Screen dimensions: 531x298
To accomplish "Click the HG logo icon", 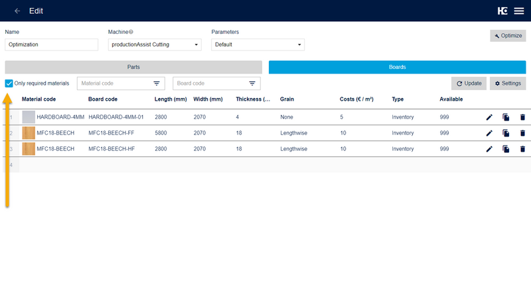I will tap(502, 11).
